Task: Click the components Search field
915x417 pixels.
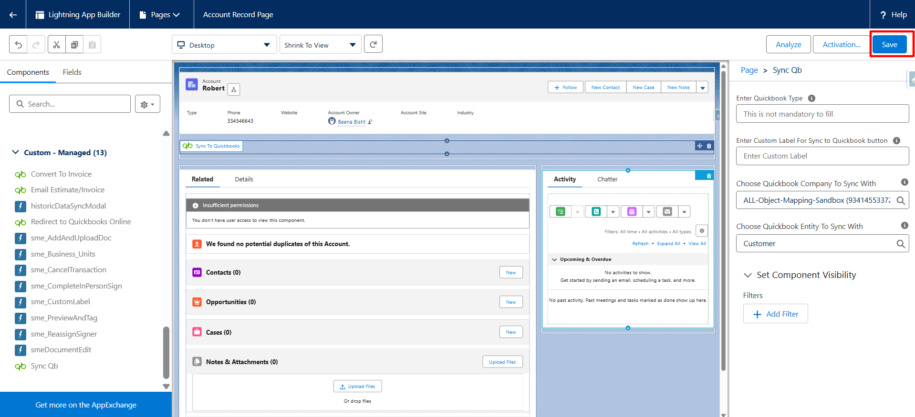Action: (x=70, y=104)
